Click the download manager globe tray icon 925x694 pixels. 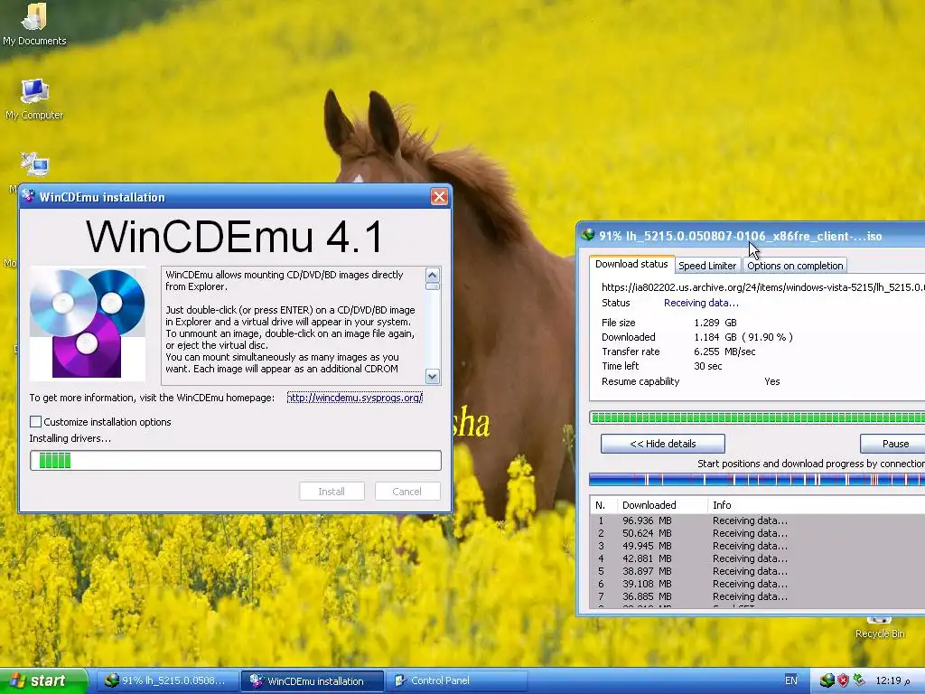tap(827, 681)
